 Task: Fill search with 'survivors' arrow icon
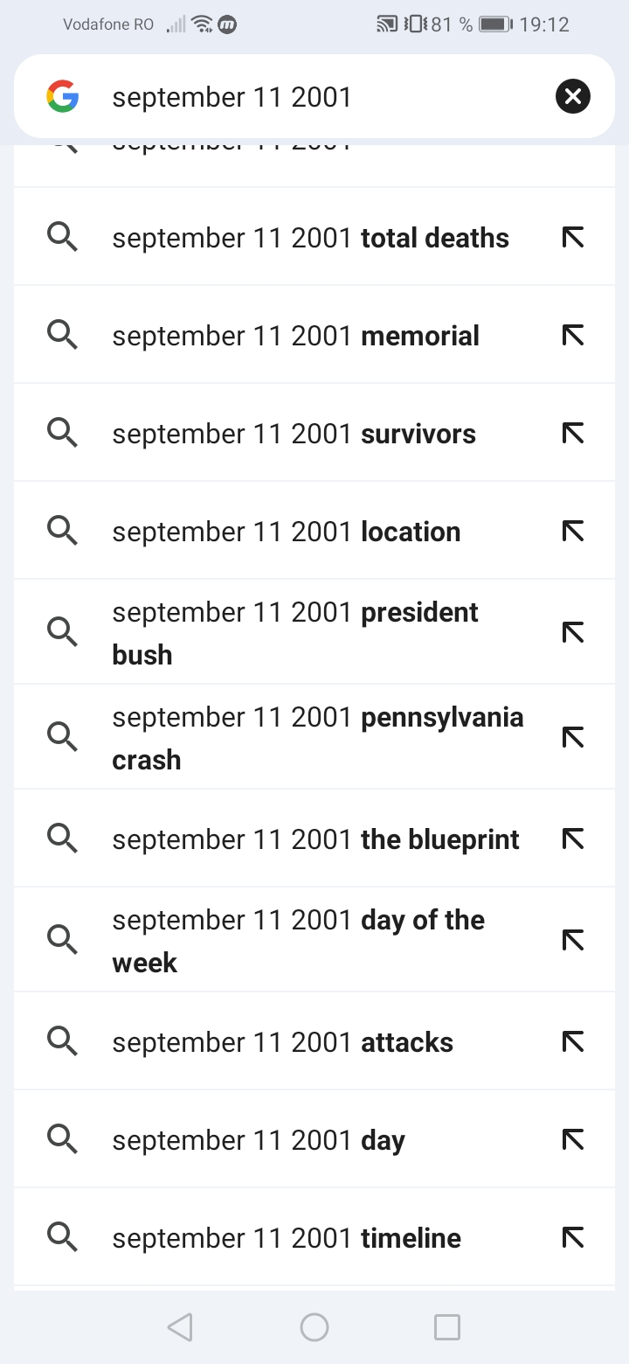(573, 433)
